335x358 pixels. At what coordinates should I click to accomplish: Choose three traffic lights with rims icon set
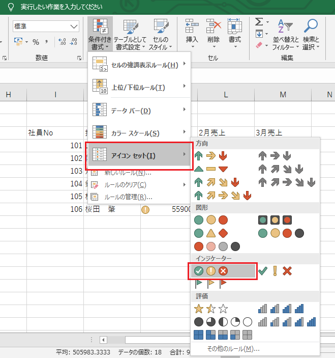(275, 220)
